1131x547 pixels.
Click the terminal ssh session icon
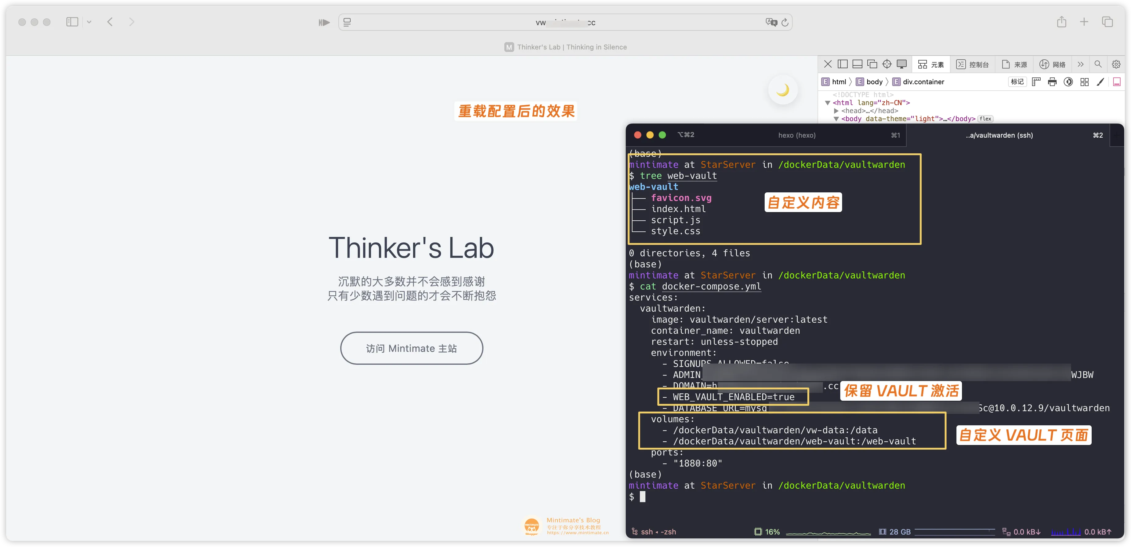tap(634, 532)
